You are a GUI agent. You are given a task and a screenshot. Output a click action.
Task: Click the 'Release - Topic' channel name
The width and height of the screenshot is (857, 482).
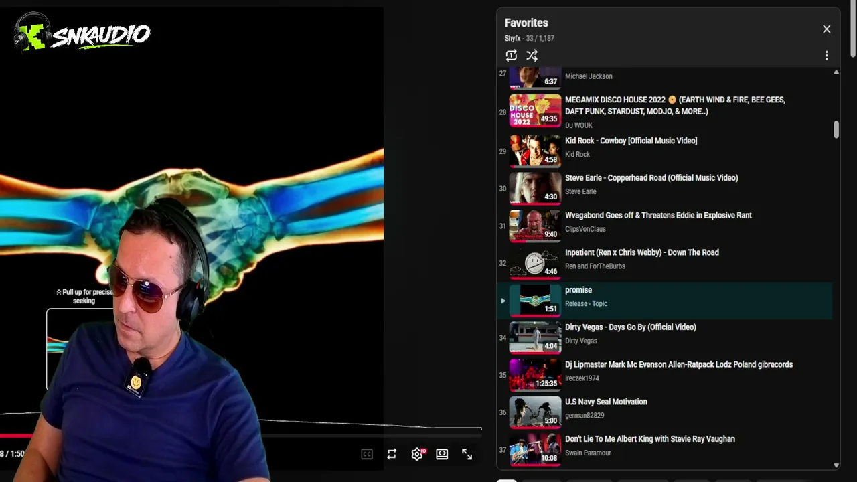[586, 304]
